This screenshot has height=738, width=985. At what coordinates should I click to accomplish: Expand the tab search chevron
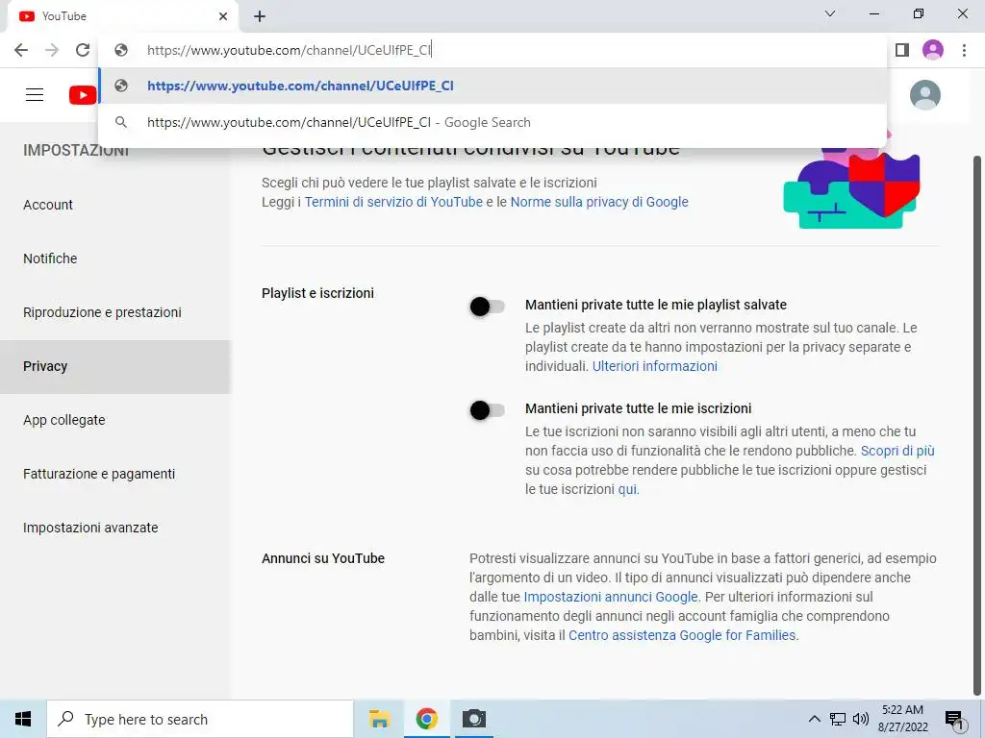pos(830,13)
